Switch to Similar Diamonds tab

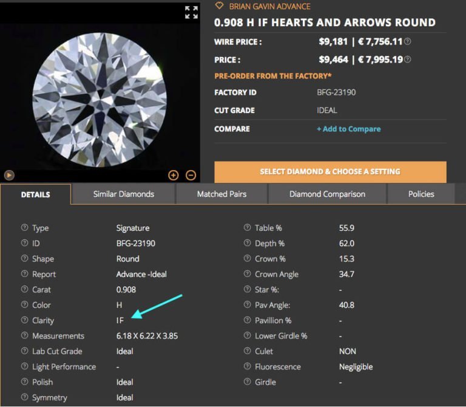coord(124,194)
